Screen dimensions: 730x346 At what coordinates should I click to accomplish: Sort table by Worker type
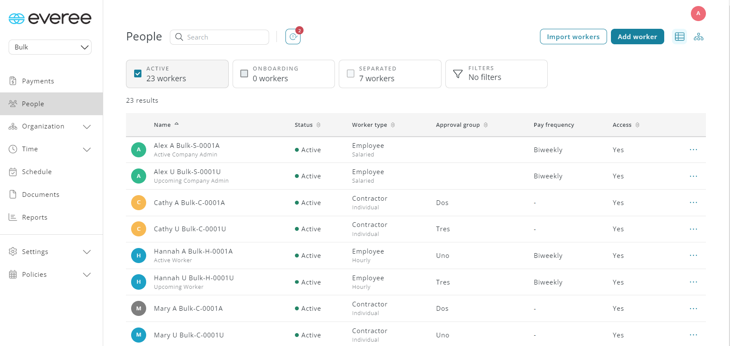point(393,125)
